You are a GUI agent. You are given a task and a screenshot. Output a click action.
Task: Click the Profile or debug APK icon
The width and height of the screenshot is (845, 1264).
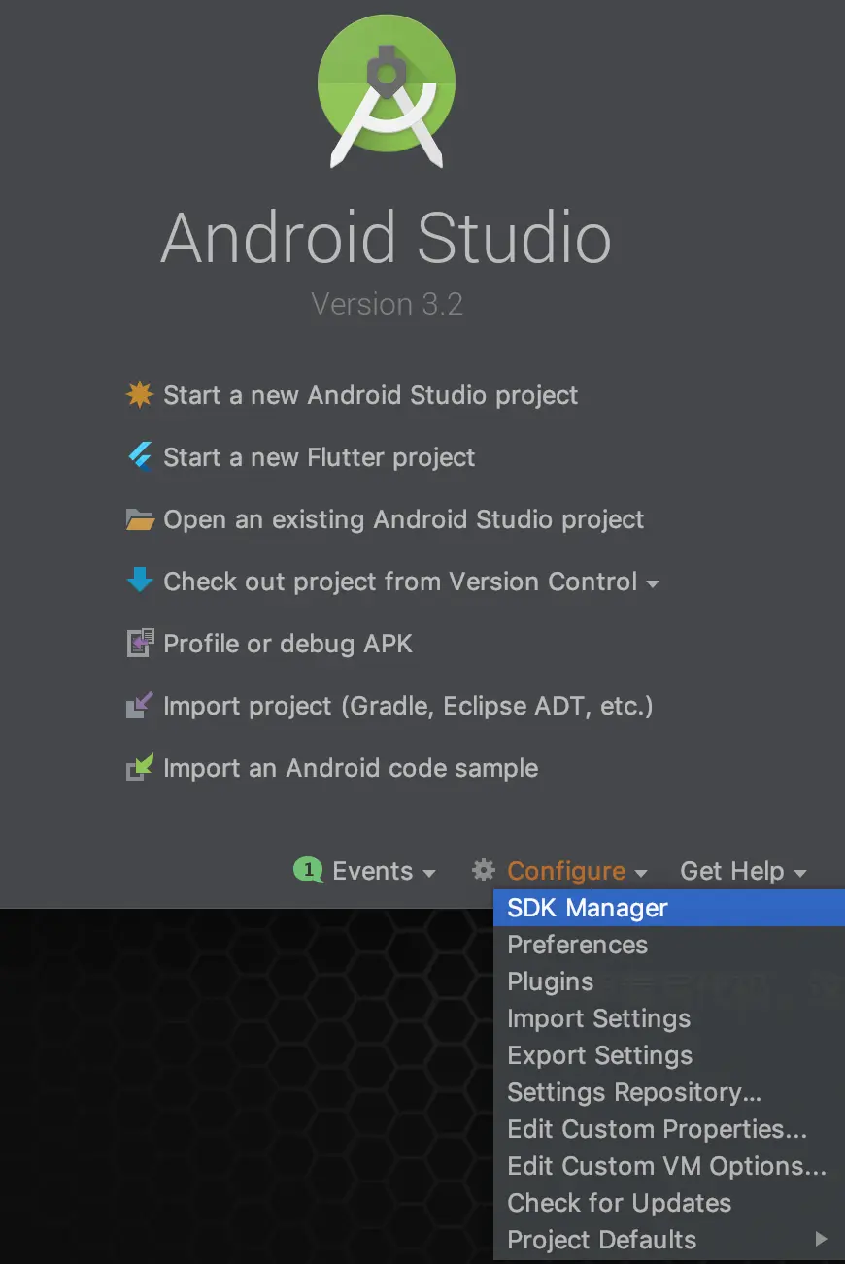tap(141, 643)
